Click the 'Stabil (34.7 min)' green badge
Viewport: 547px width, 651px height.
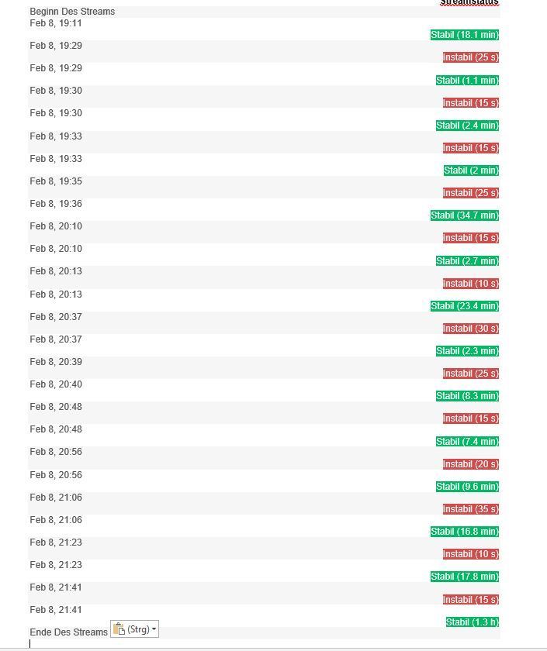(x=465, y=215)
